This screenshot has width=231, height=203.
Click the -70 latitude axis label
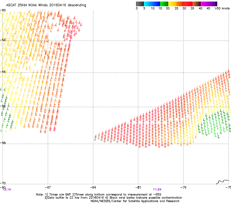[x=3, y=183]
